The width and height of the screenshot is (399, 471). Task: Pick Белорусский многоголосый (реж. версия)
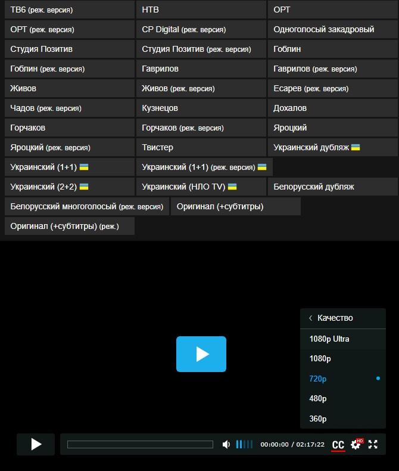pos(87,206)
